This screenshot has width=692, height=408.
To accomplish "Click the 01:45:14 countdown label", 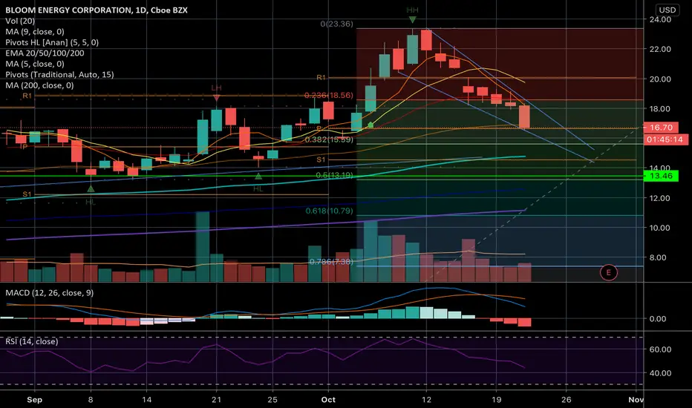I will click(x=665, y=139).
